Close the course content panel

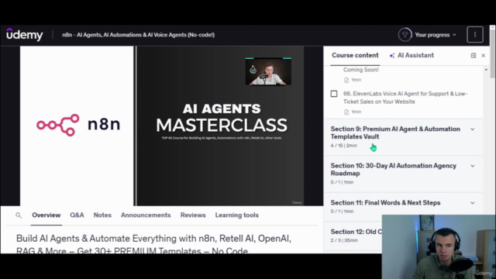point(483,56)
